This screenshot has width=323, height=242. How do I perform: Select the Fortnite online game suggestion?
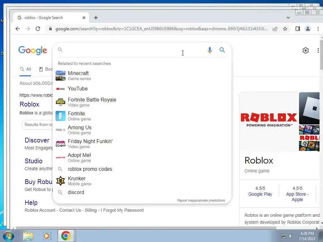point(142,116)
